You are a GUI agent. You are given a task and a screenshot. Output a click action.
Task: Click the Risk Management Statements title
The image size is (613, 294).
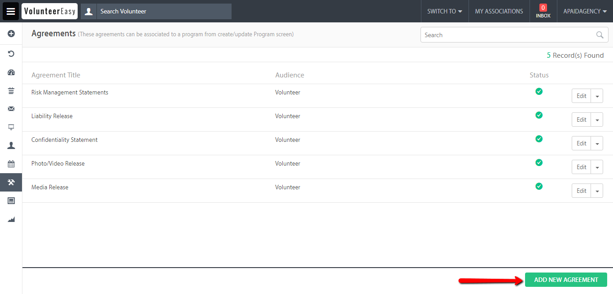click(70, 93)
